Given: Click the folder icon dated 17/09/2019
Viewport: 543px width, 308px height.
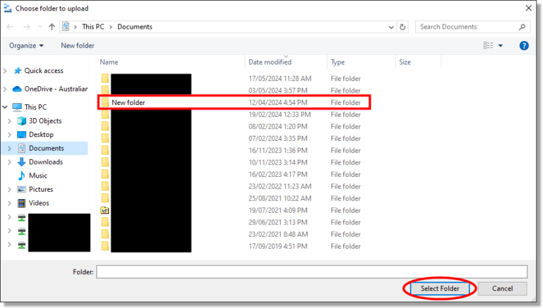Looking at the screenshot, I should click(x=105, y=246).
